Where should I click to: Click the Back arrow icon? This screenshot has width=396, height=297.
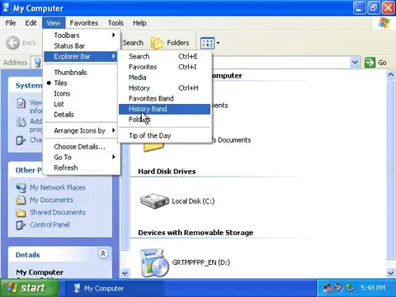[13, 43]
